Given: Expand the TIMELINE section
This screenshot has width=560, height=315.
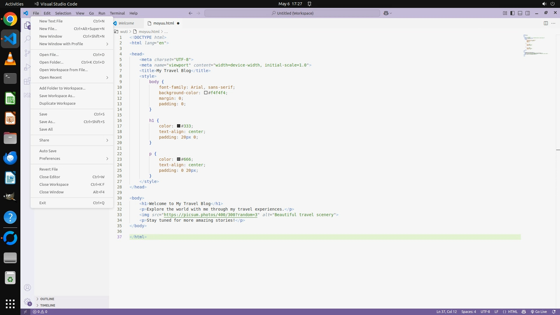Looking at the screenshot, I should 48,305.
